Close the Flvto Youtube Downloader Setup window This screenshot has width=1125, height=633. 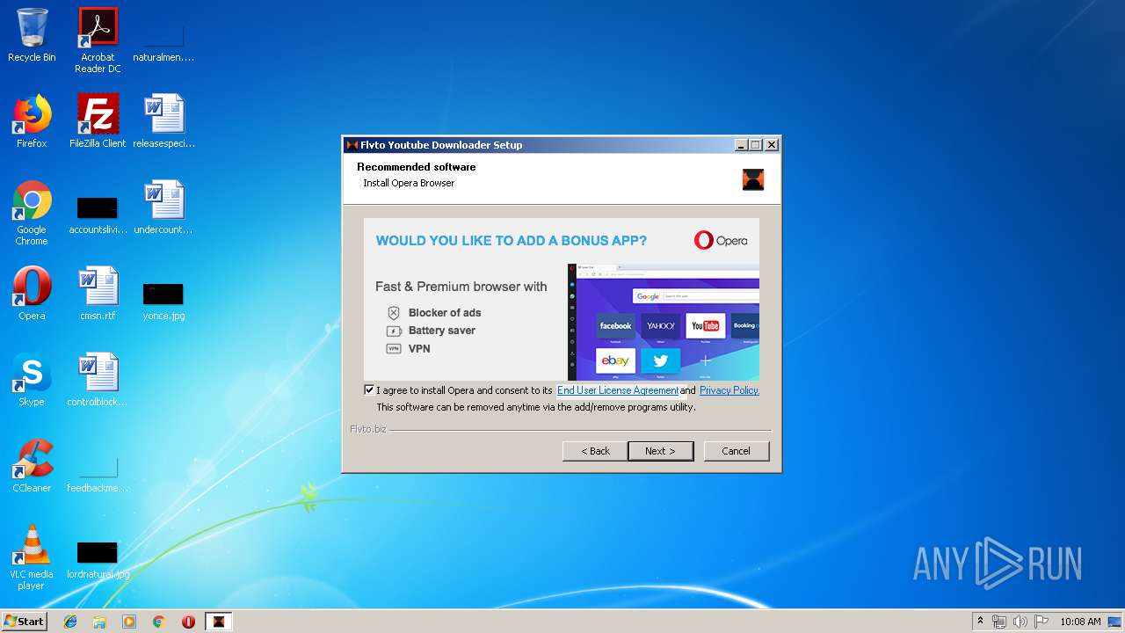coord(772,145)
